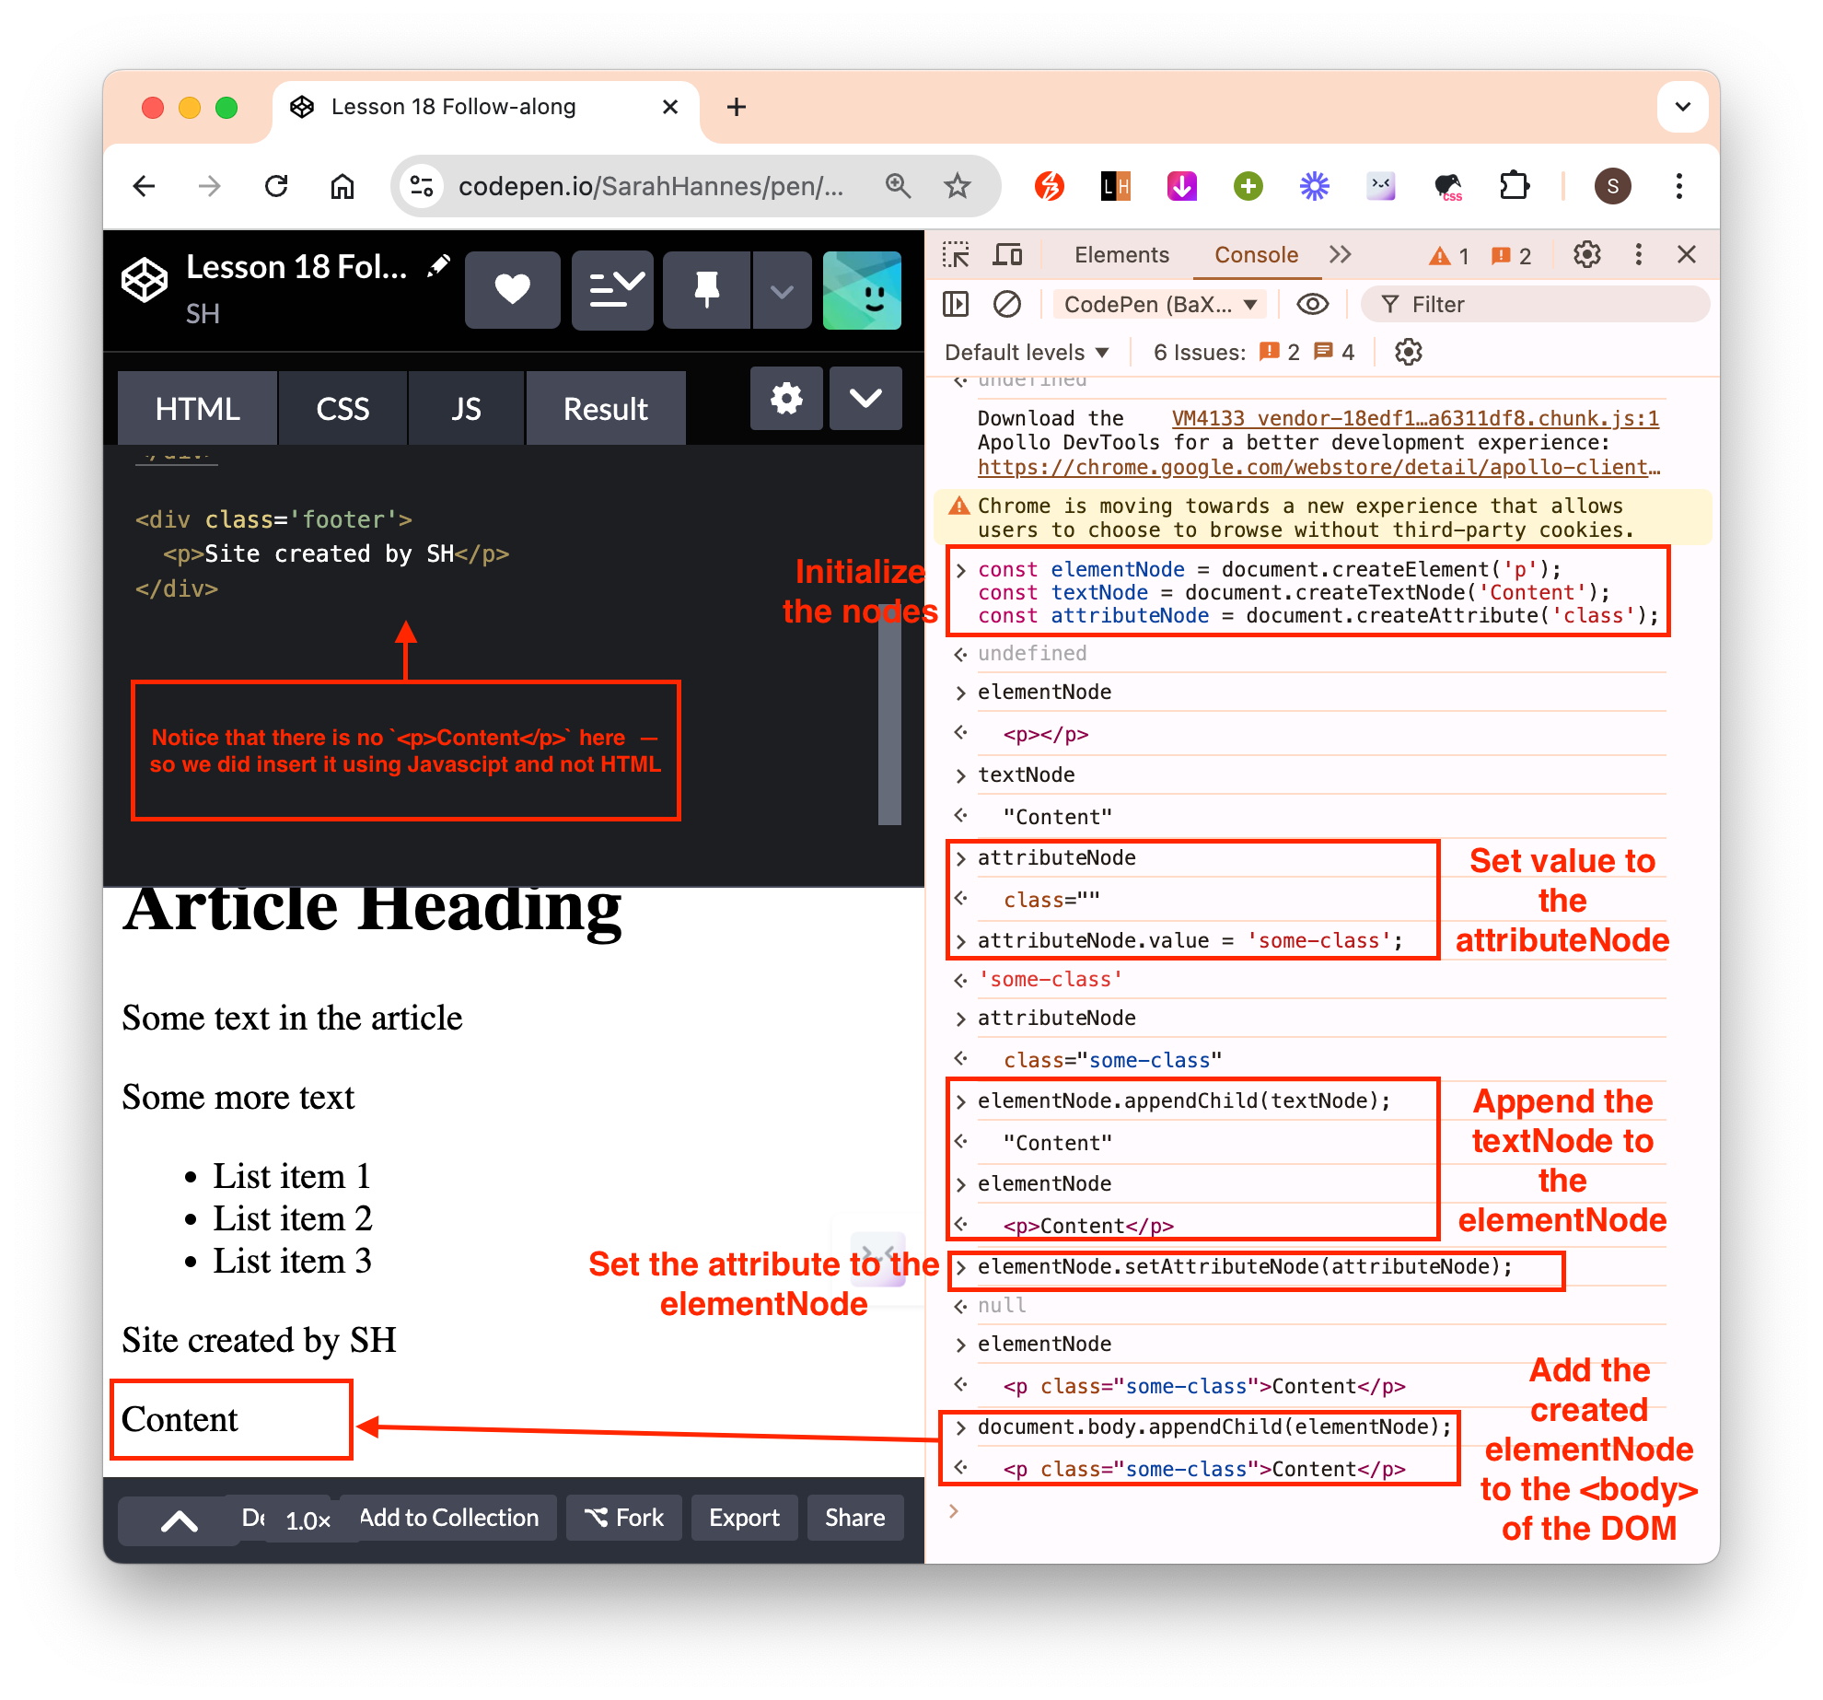This screenshot has height=1700, width=1823.
Task: Open Chrome's three-dot menu
Action: (1679, 187)
